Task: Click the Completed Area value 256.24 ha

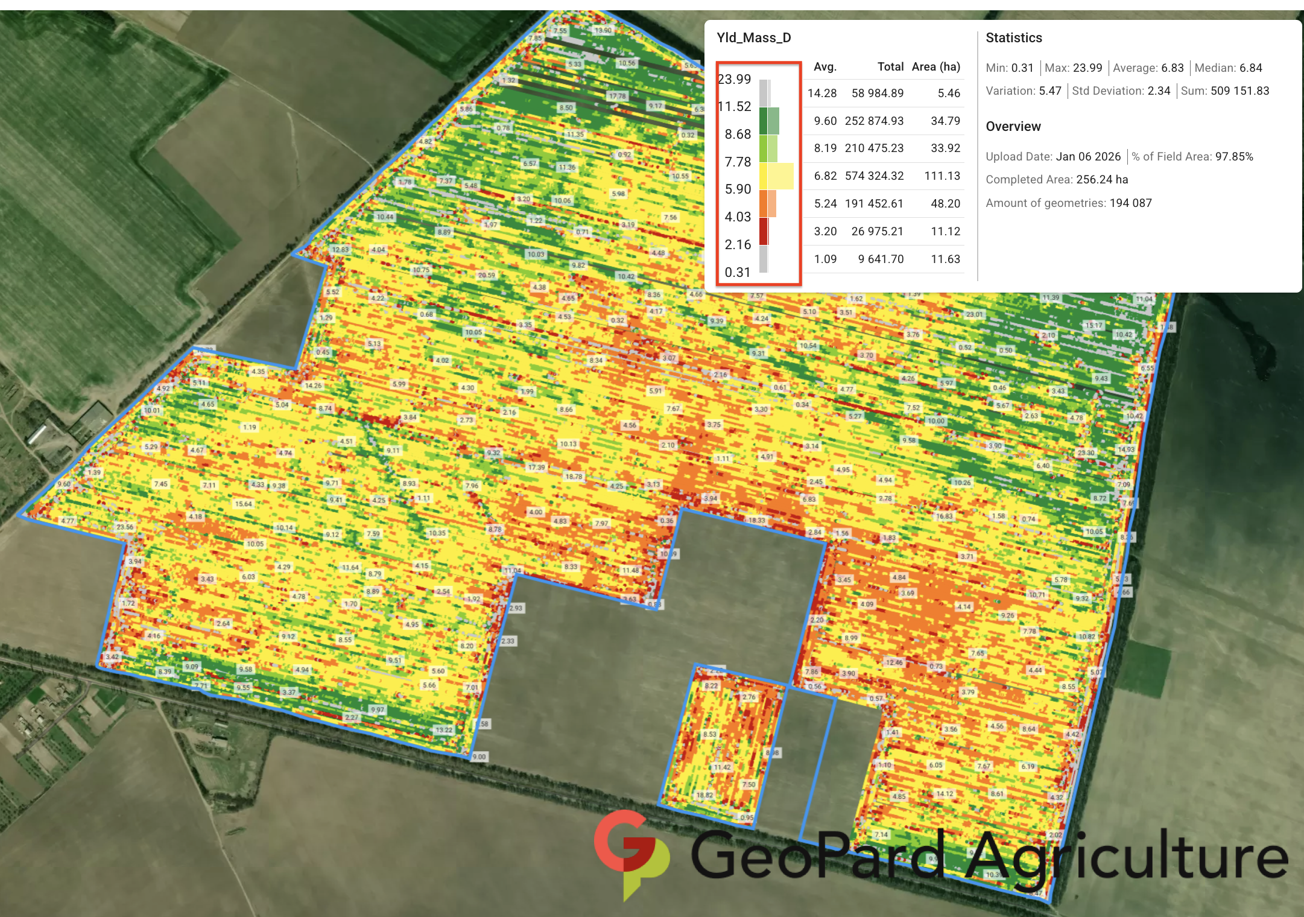Action: 1101,180
